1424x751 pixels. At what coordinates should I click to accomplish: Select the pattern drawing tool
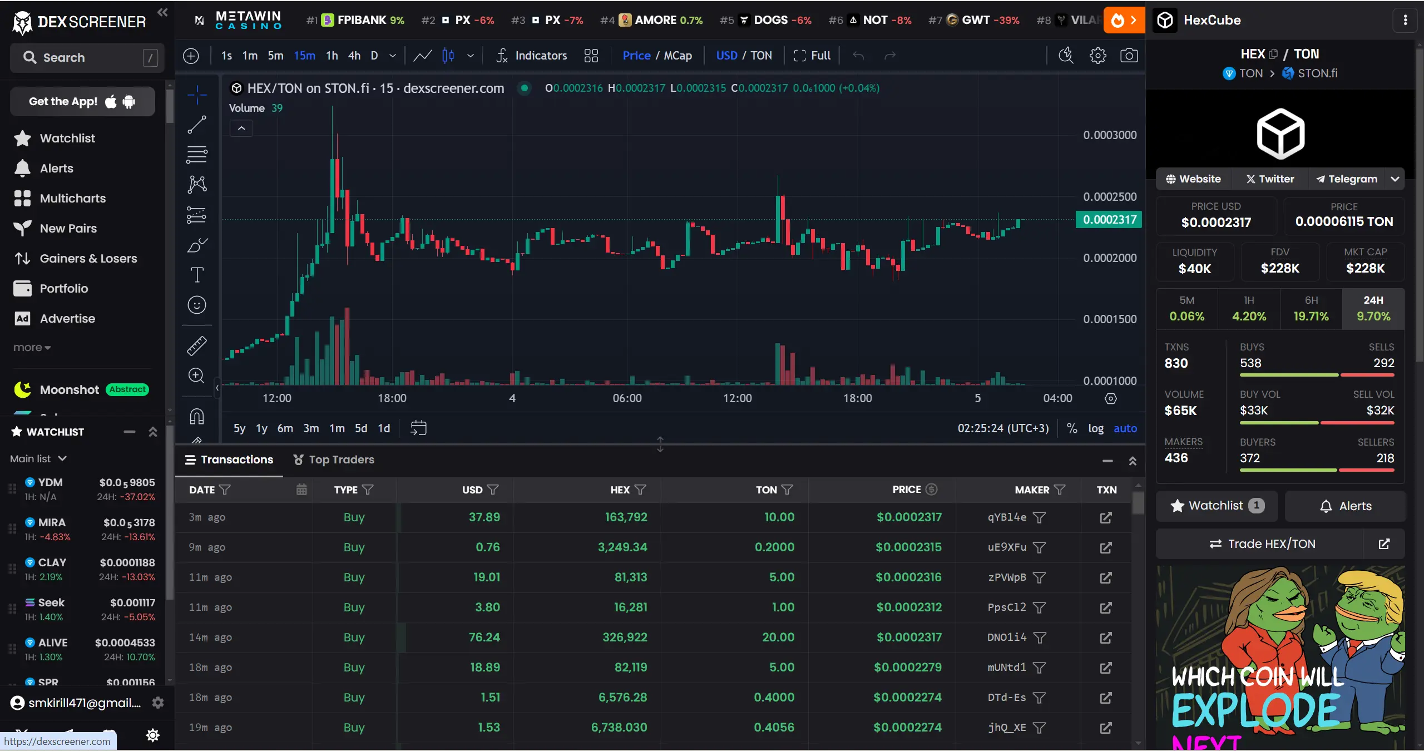197,185
